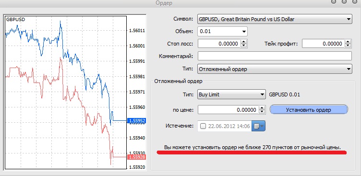Open the expiration date calendar picker
361x176 pixels.
pos(259,126)
